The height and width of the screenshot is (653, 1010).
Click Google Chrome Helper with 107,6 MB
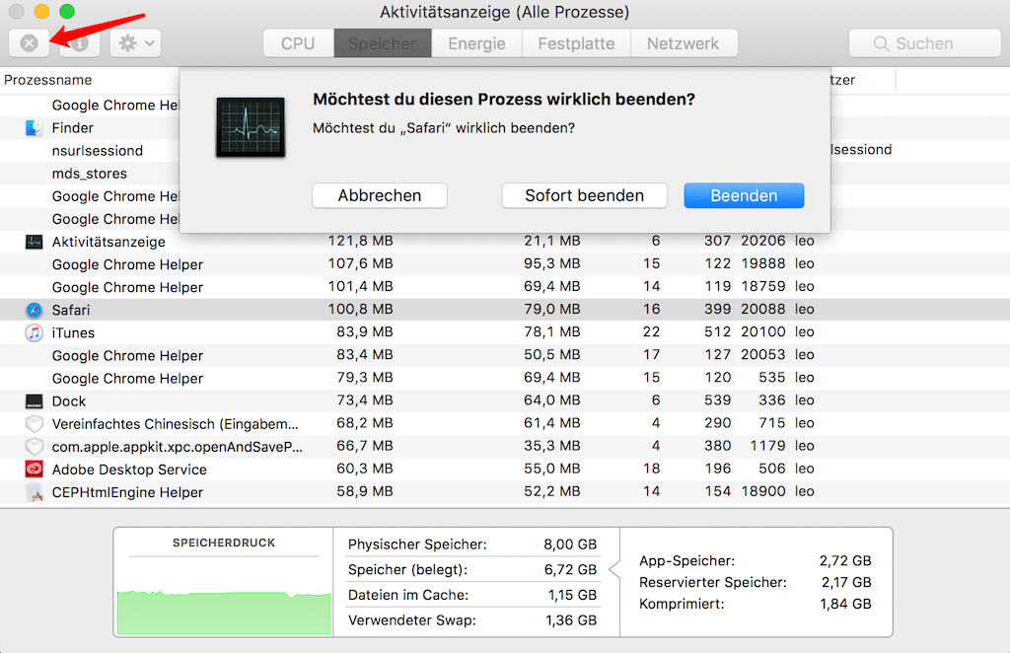127,264
